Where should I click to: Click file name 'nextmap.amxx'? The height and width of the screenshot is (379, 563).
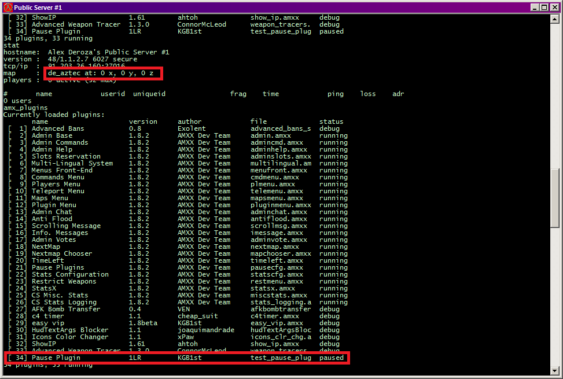(x=275, y=246)
